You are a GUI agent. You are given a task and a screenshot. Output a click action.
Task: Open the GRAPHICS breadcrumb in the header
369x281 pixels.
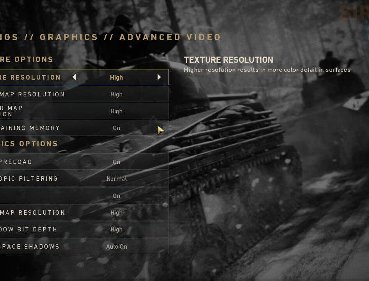[69, 37]
